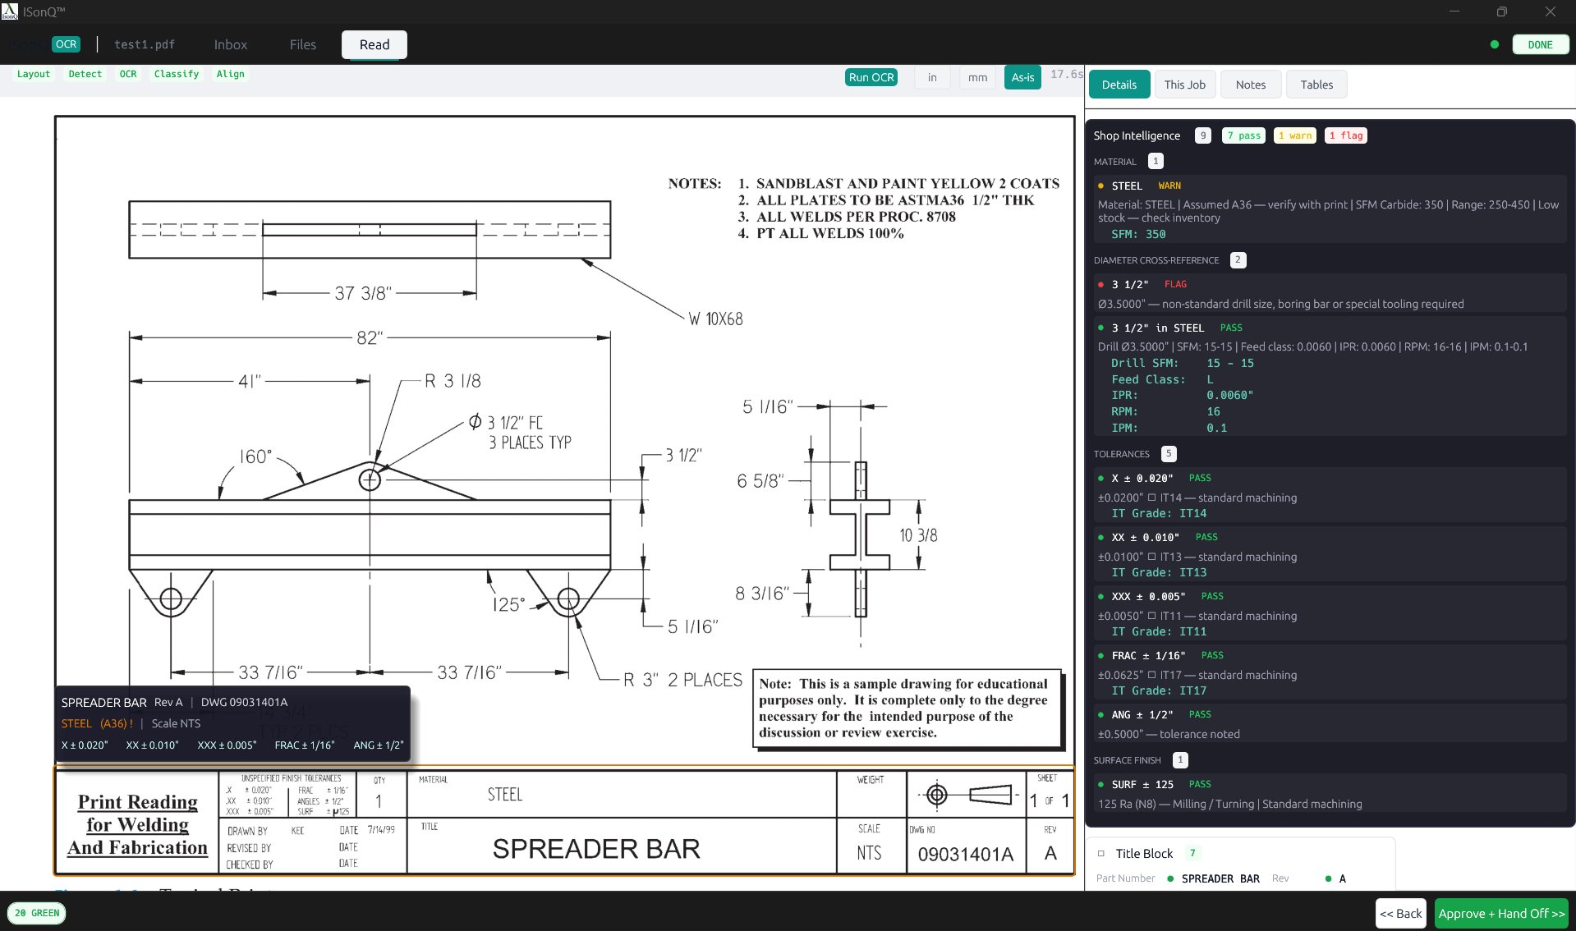
Task: Click Approve + Hand Off
Action: [1501, 913]
